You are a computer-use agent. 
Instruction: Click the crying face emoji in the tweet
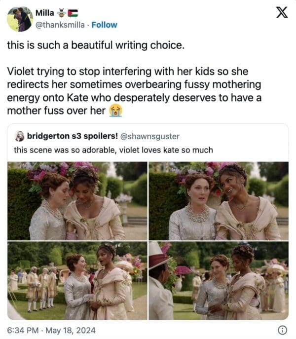click(x=115, y=111)
